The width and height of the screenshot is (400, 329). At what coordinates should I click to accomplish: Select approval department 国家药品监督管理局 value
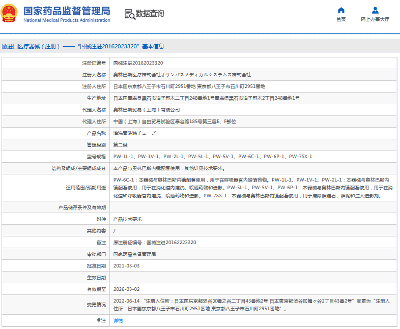pyautogui.click(x=134, y=254)
